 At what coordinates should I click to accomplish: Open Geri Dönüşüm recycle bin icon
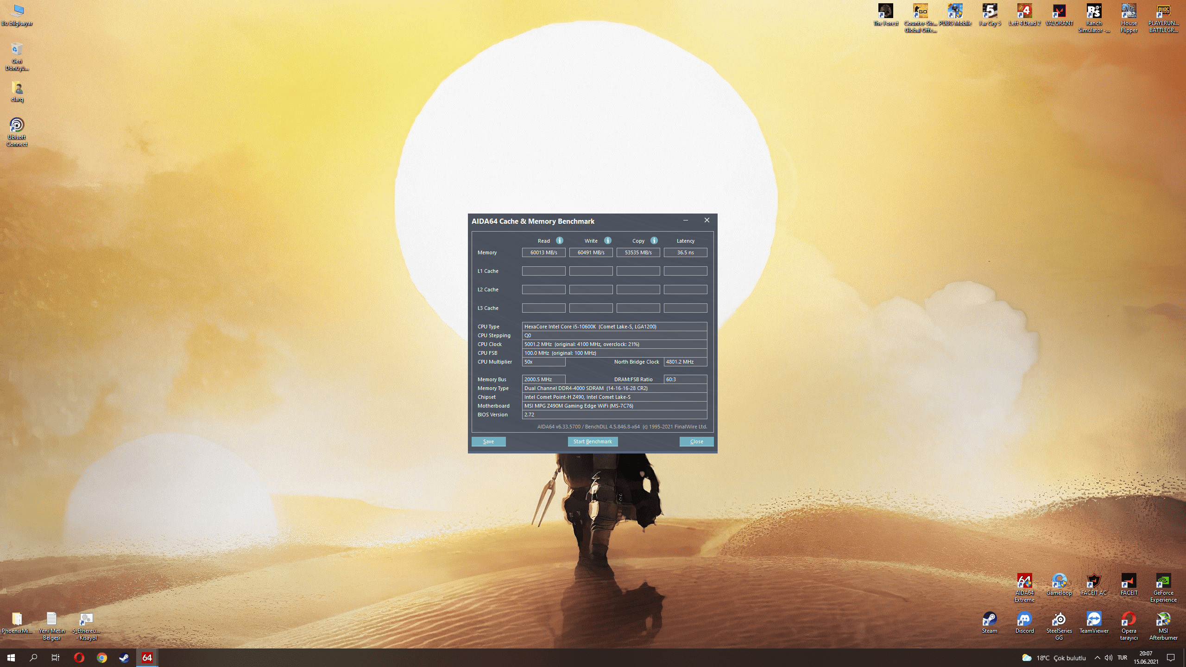[17, 56]
